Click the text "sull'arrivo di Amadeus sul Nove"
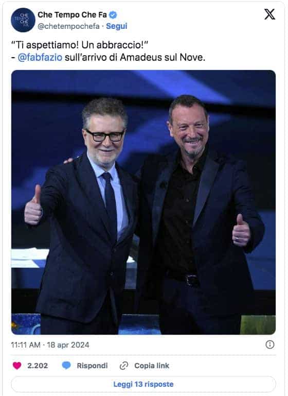 pyautogui.click(x=135, y=57)
